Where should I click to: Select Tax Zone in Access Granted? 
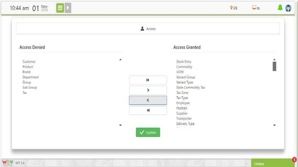coord(182,92)
